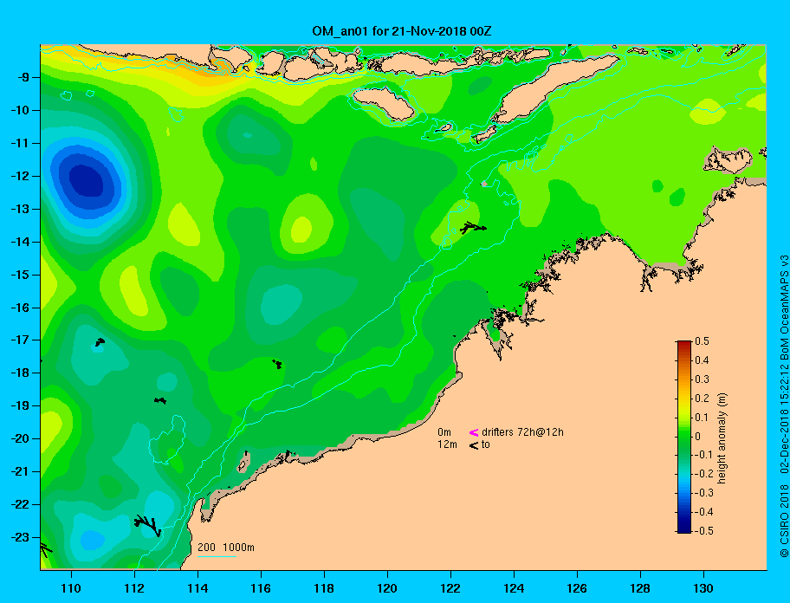Click the colorbar tick label '-0.3'
The image size is (790, 603).
(704, 493)
